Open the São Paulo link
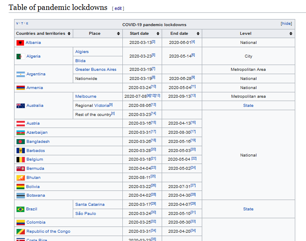 [86, 213]
